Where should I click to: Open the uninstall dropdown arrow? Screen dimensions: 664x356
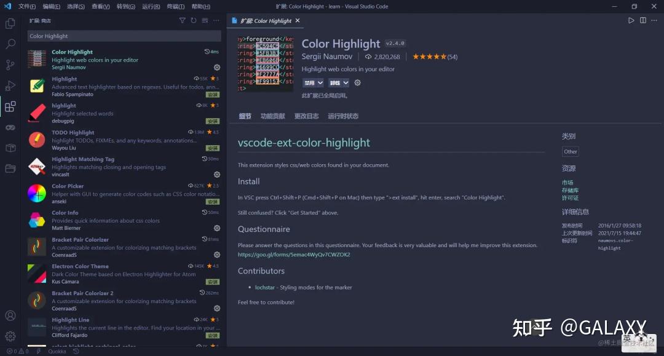346,83
